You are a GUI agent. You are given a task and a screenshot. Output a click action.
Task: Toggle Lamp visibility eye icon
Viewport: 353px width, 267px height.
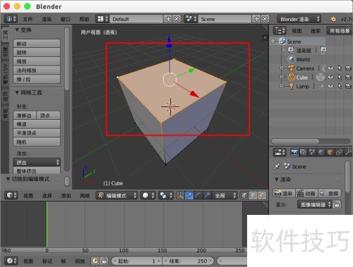330,86
